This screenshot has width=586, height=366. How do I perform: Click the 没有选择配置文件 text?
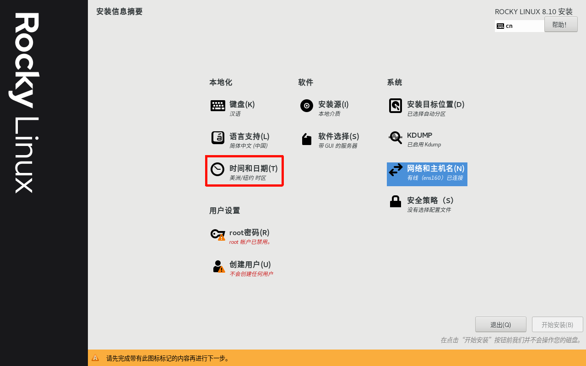pos(429,210)
